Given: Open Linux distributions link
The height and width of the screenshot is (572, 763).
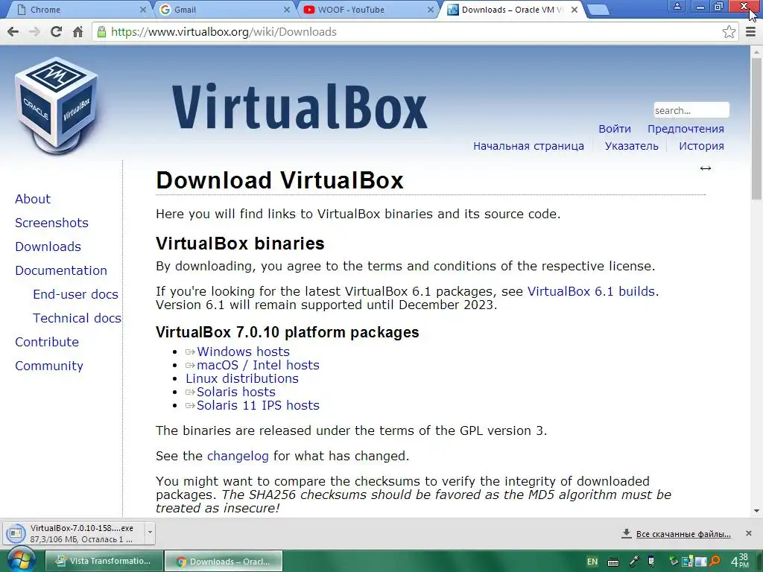Looking at the screenshot, I should pyautogui.click(x=242, y=378).
